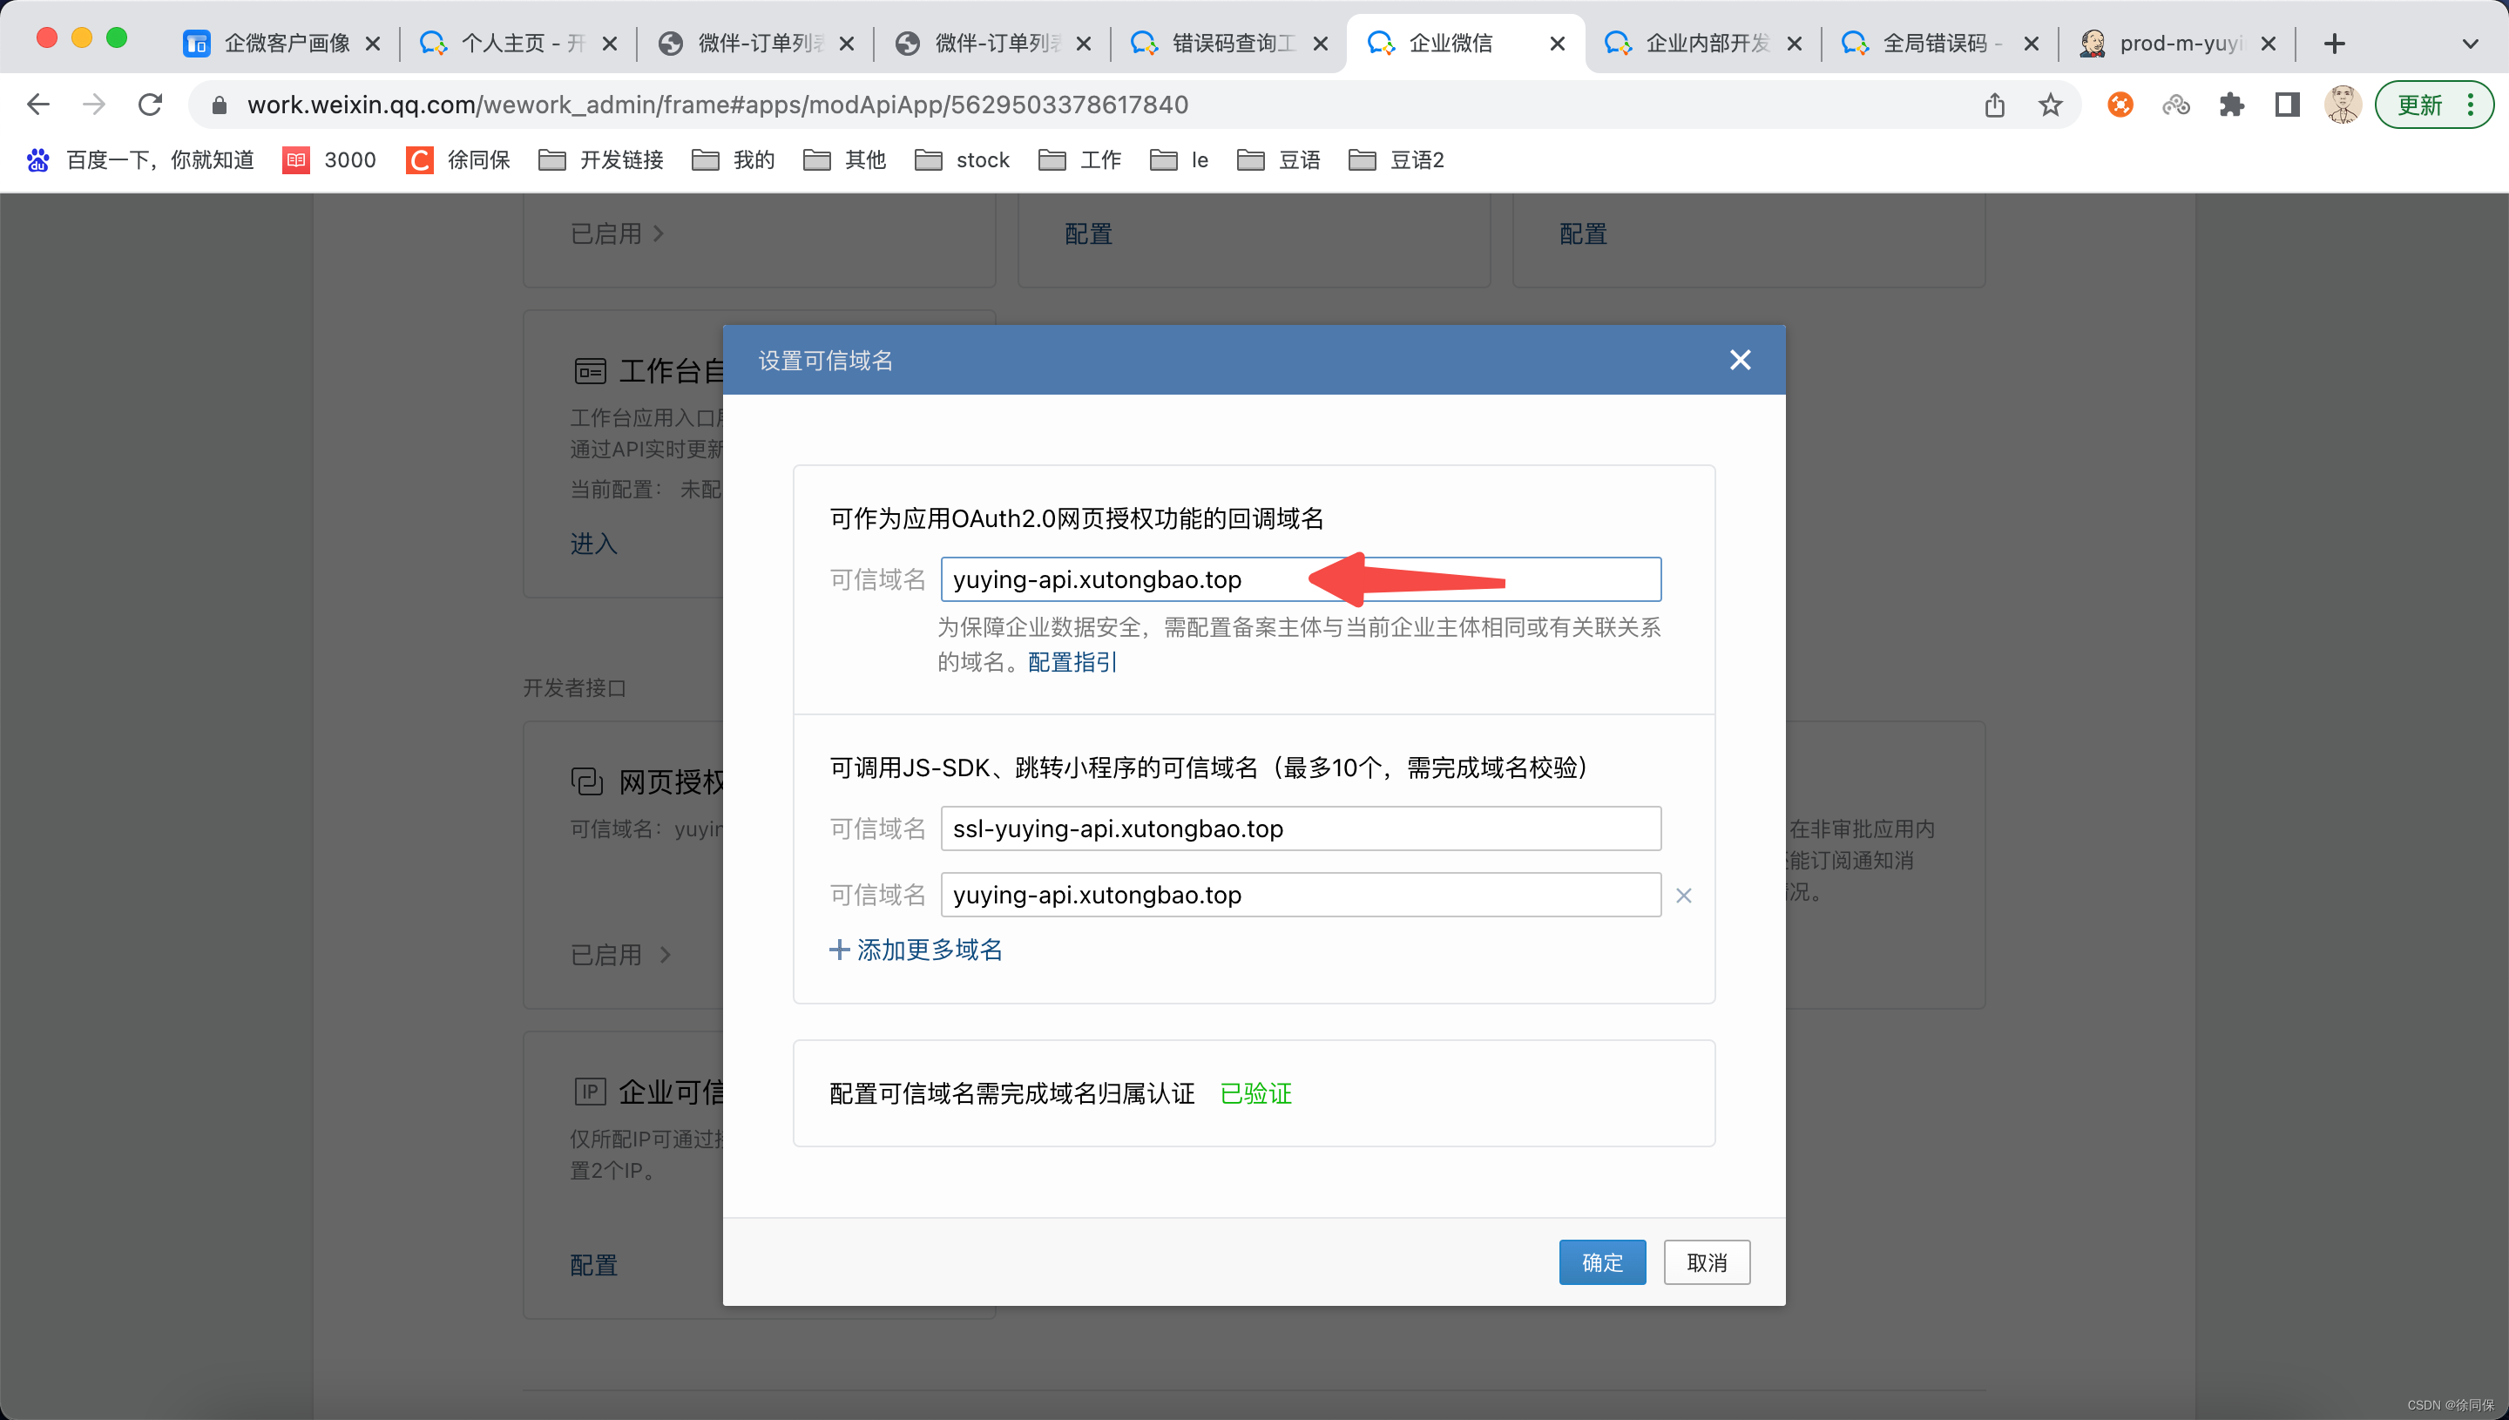Expand the tab search chevron dropdown
The width and height of the screenshot is (2509, 1420).
coord(2470,43)
